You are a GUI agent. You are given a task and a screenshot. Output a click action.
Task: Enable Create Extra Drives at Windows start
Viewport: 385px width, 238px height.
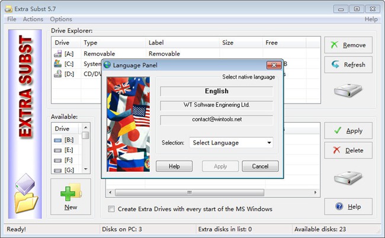tap(112, 209)
